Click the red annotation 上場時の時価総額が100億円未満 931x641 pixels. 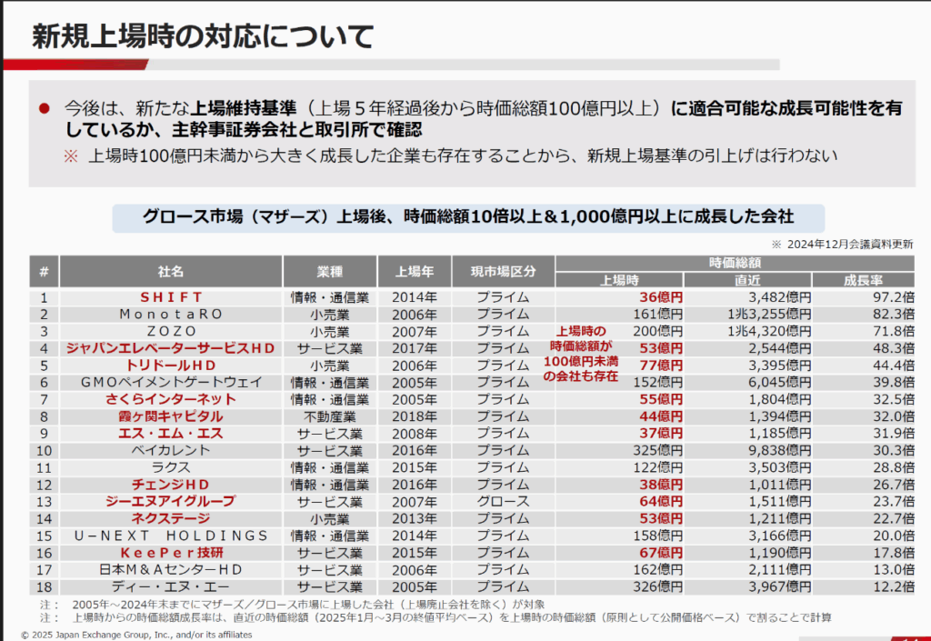pyautogui.click(x=581, y=354)
